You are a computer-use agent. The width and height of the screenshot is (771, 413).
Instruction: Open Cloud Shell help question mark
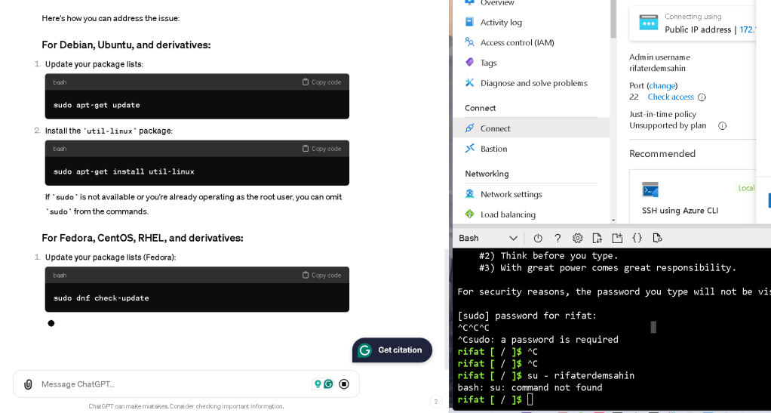coord(558,239)
